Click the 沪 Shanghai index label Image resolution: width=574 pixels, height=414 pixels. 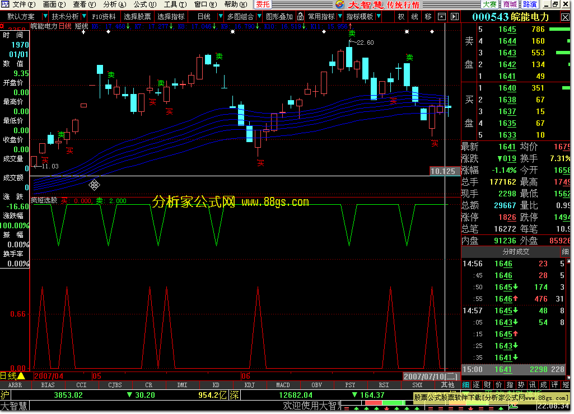pyautogui.click(x=5, y=395)
